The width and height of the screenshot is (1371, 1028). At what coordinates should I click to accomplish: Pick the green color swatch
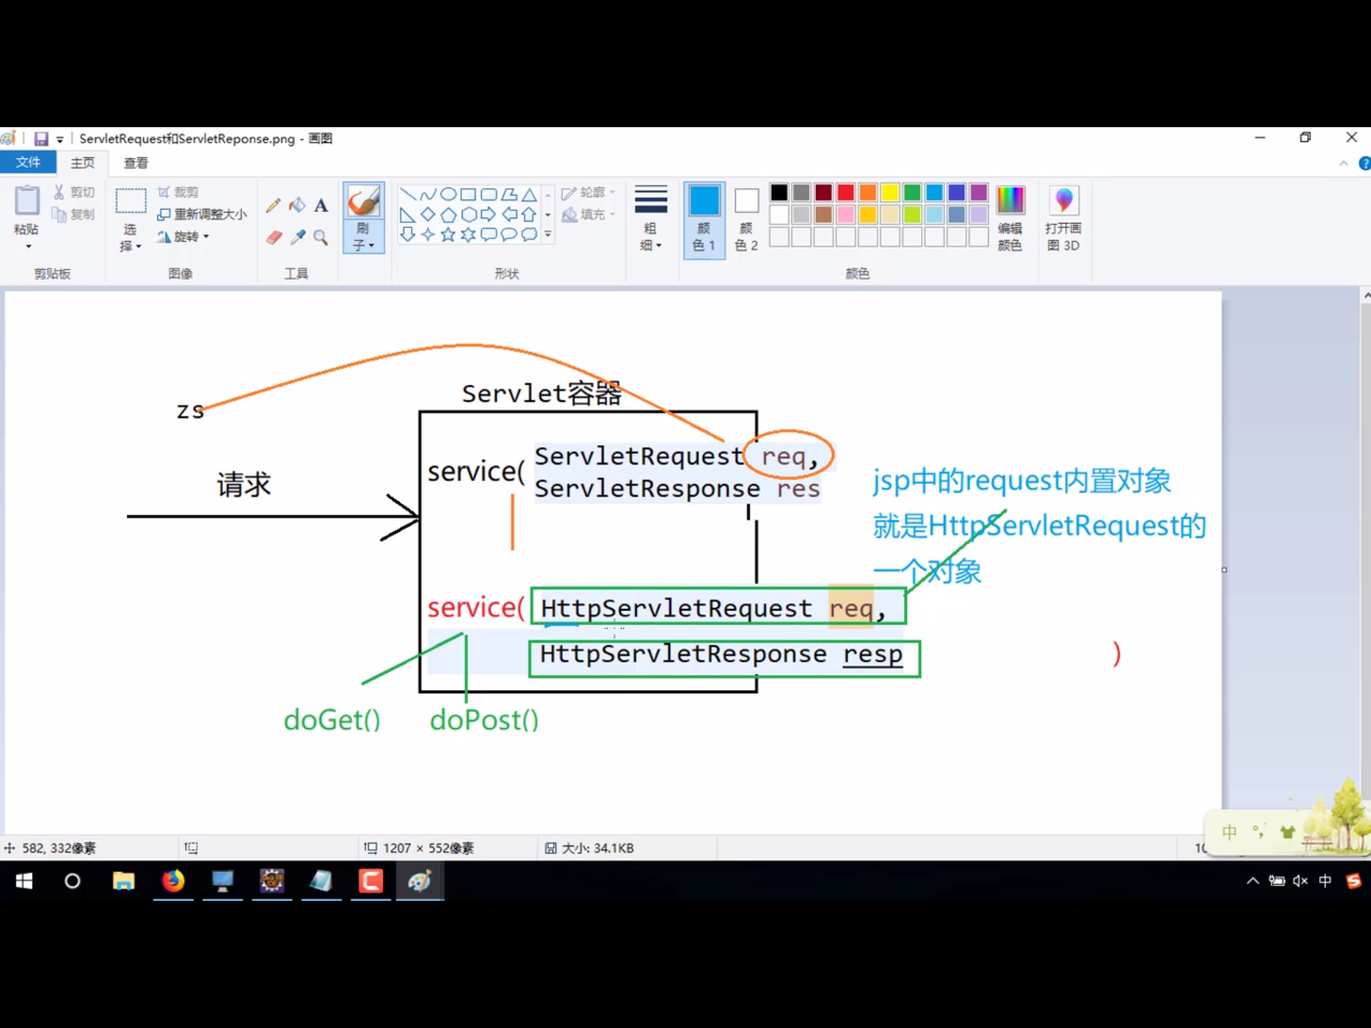(912, 193)
